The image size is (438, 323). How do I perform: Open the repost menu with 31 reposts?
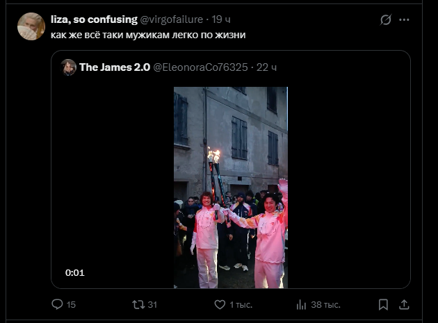138,304
